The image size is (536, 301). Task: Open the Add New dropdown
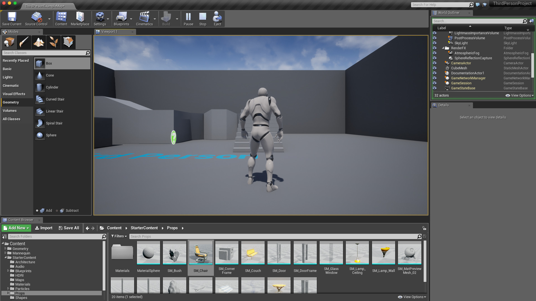pos(16,228)
